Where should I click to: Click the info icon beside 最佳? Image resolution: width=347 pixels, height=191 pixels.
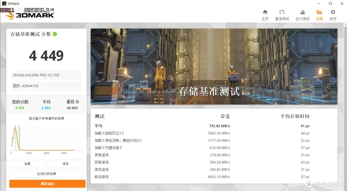click(x=77, y=102)
